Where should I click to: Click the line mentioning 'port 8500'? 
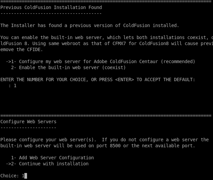click(x=98, y=146)
